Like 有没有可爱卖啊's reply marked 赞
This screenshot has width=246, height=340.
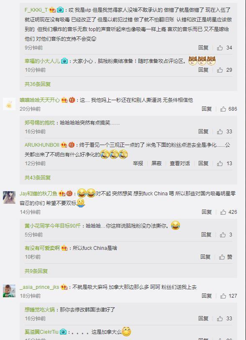coord(225,257)
